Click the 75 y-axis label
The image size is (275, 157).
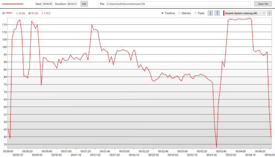(5, 85)
